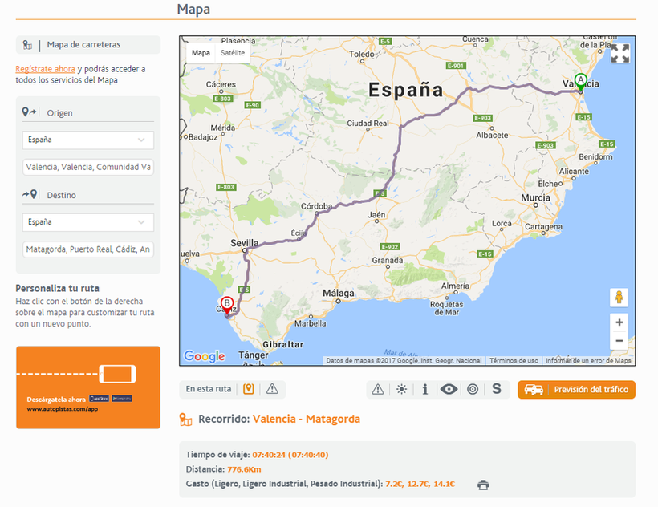The image size is (658, 507).
Task: Show points of interest on this route
Action: pyautogui.click(x=249, y=389)
